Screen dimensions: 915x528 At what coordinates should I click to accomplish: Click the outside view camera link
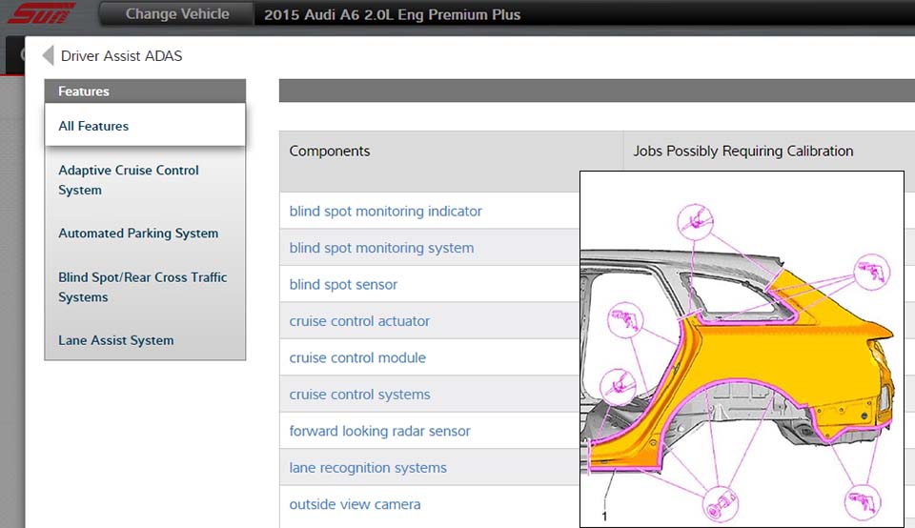pyautogui.click(x=355, y=504)
